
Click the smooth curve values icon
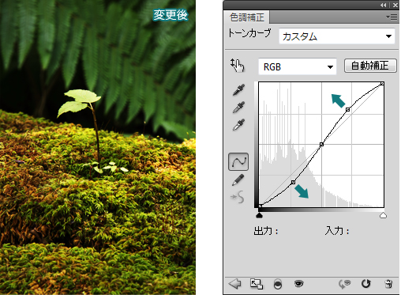238,197
